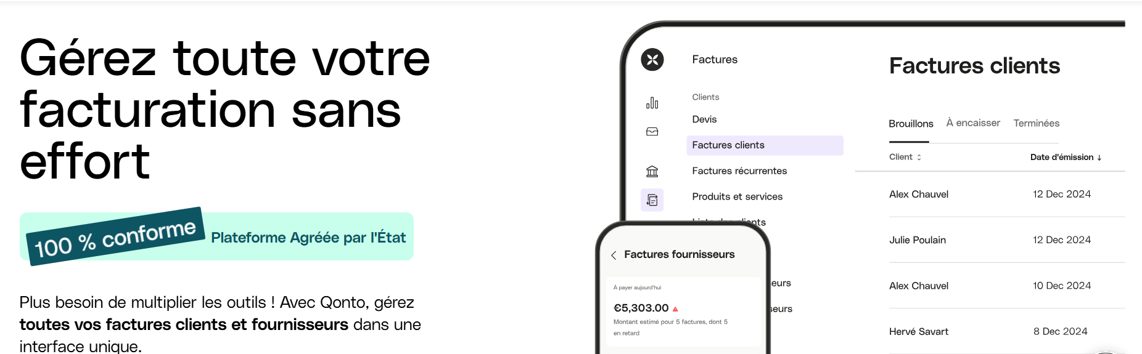Open Devis in the Factures menu
This screenshot has width=1142, height=354.
[x=704, y=119]
